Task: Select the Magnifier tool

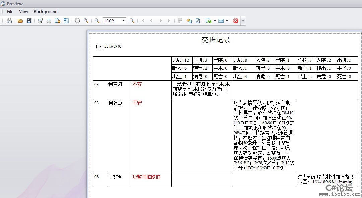Action: tap(86, 21)
